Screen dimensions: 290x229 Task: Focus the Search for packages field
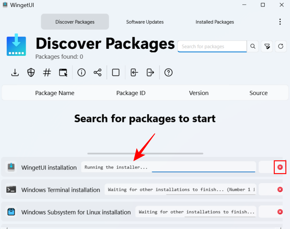[x=212, y=46]
